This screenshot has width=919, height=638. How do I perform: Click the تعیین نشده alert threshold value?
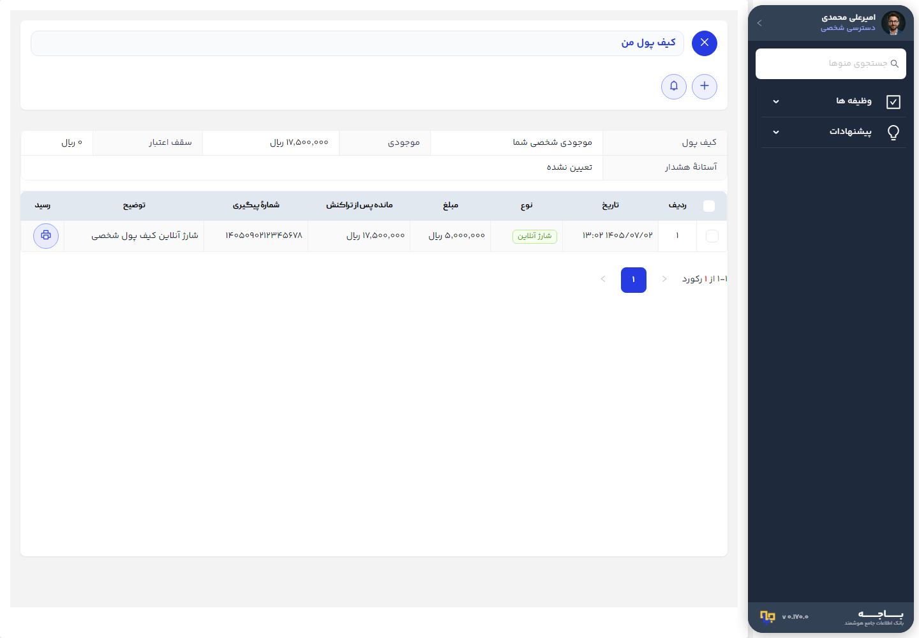tap(569, 167)
